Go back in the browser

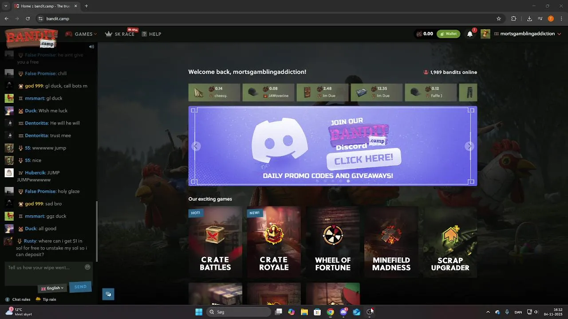click(x=7, y=19)
